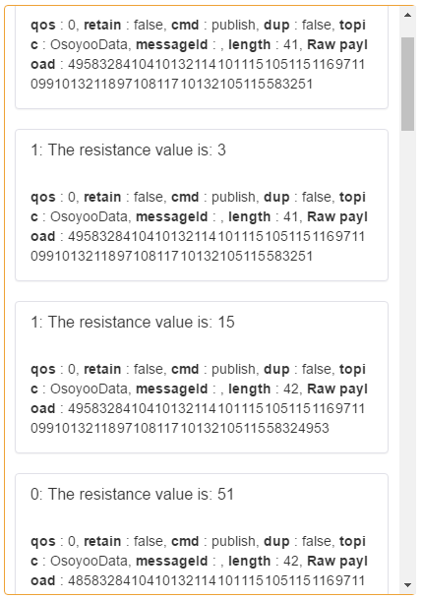Click the vertical scrollbar thumb
This screenshot has width=422, height=599.
(x=407, y=84)
